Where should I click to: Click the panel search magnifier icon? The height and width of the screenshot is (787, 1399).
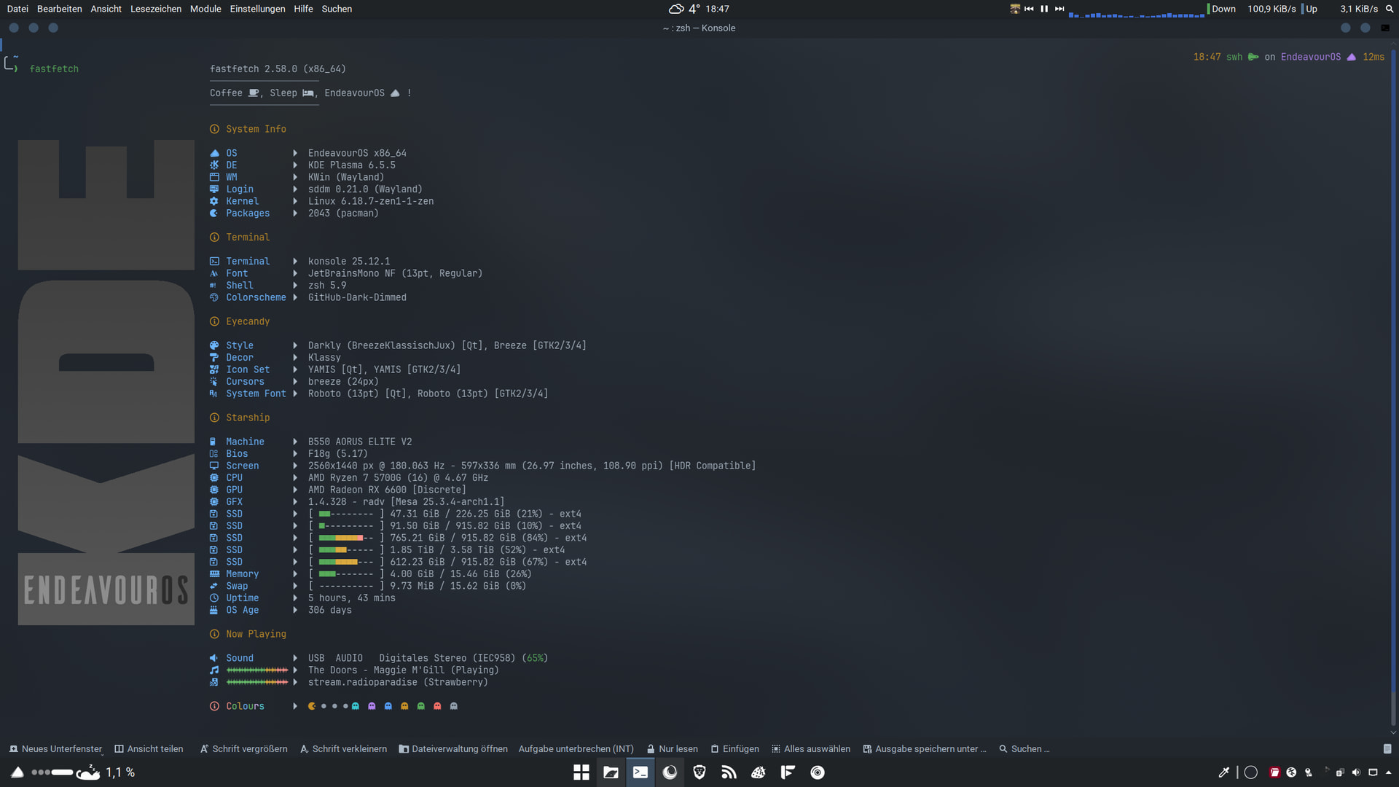tap(1389, 9)
